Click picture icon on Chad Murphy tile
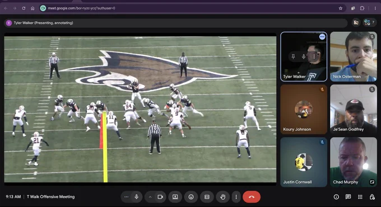Screen dimensions: 381x207 (372, 182)
